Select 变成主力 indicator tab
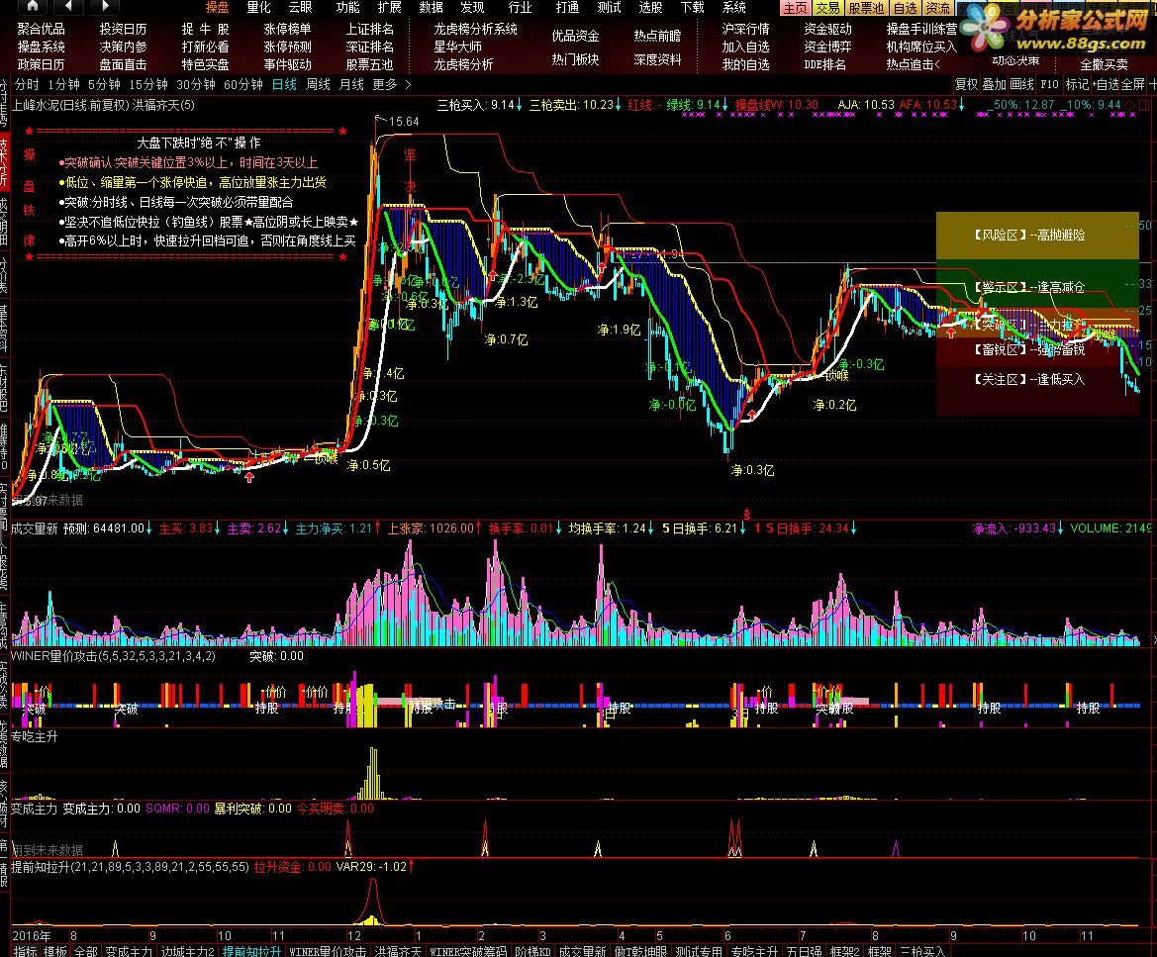The height and width of the screenshot is (957, 1157). pos(129,951)
